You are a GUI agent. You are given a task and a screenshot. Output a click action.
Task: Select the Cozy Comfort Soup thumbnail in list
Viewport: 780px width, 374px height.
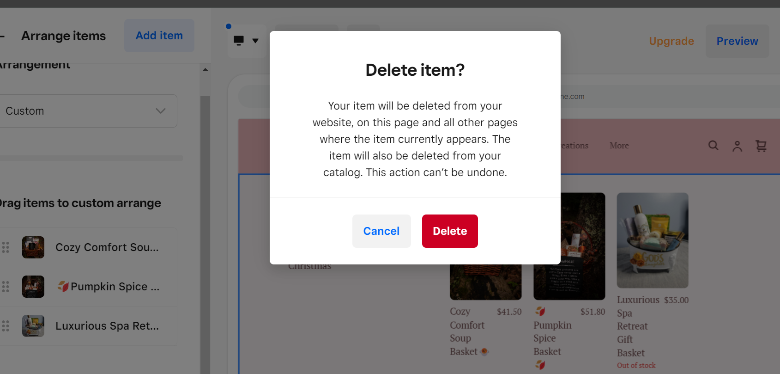click(x=33, y=247)
